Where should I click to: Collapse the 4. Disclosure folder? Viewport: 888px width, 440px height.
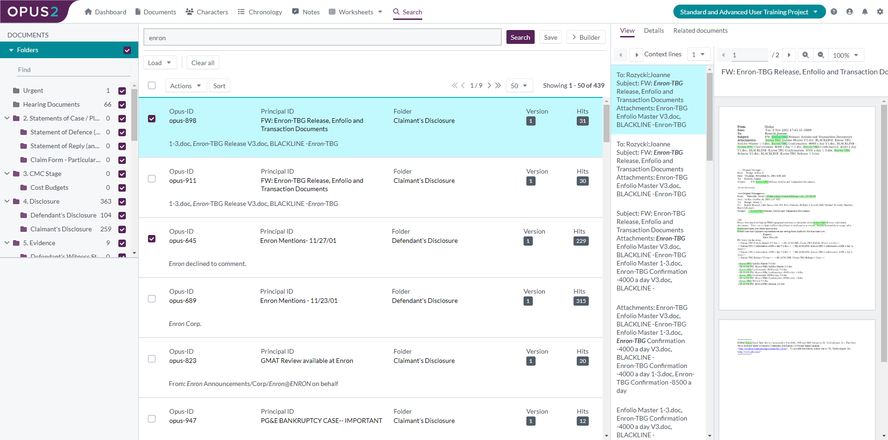point(7,201)
